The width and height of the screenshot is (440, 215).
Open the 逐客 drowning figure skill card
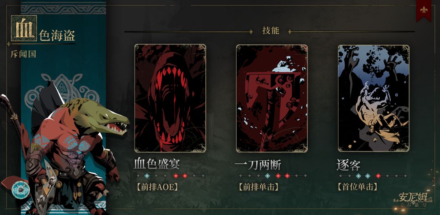(374, 98)
